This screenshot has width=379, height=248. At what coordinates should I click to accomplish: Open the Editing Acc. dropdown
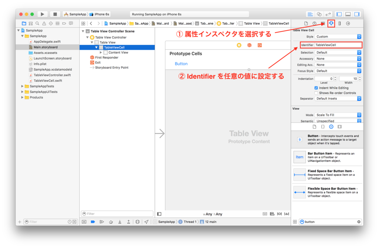pyautogui.click(x=338, y=65)
